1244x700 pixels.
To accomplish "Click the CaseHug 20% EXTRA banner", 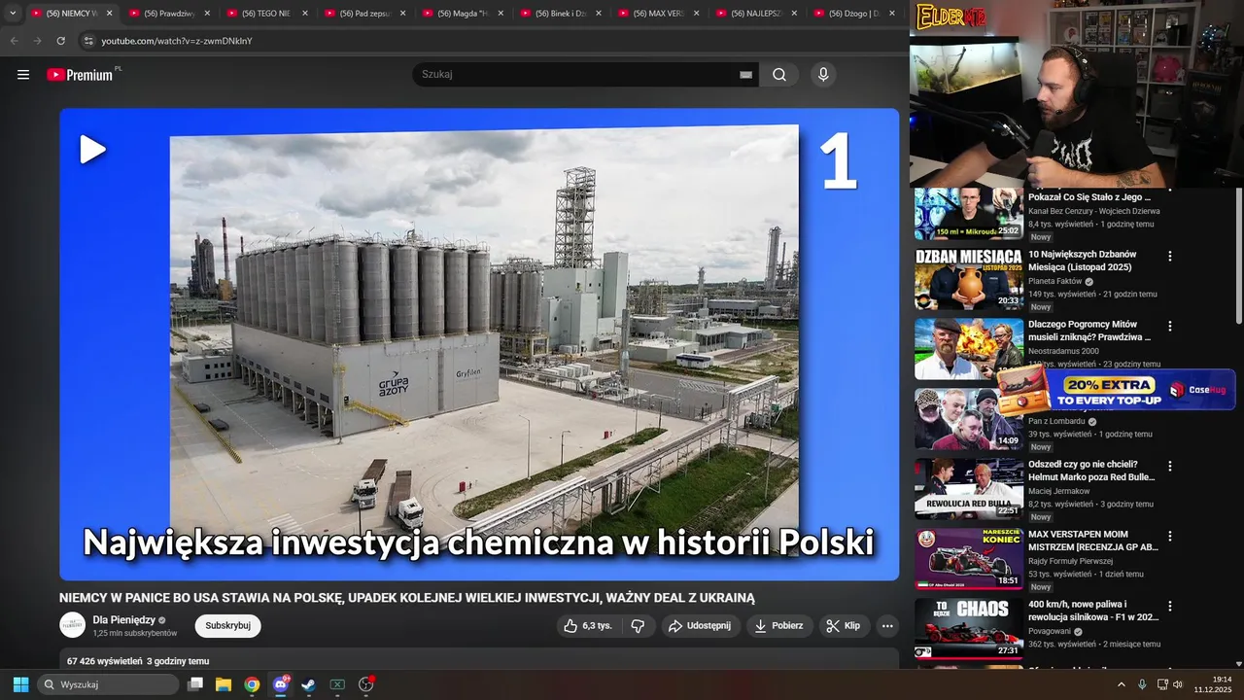I will 1116,390.
